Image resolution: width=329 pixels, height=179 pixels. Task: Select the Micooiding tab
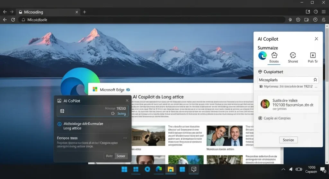[48, 12]
